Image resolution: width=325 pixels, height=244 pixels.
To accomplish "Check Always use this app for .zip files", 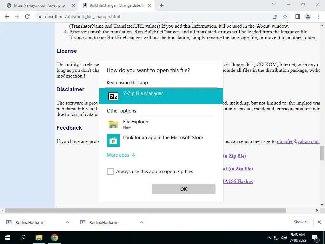I will 110,171.
